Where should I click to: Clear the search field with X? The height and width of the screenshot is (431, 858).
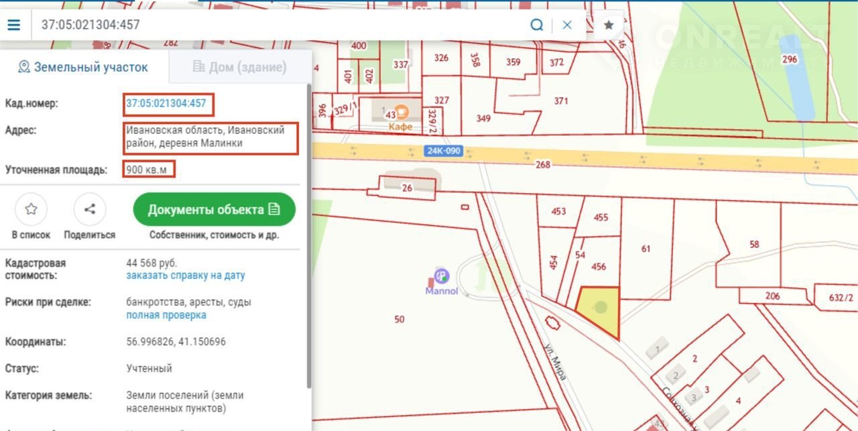567,25
